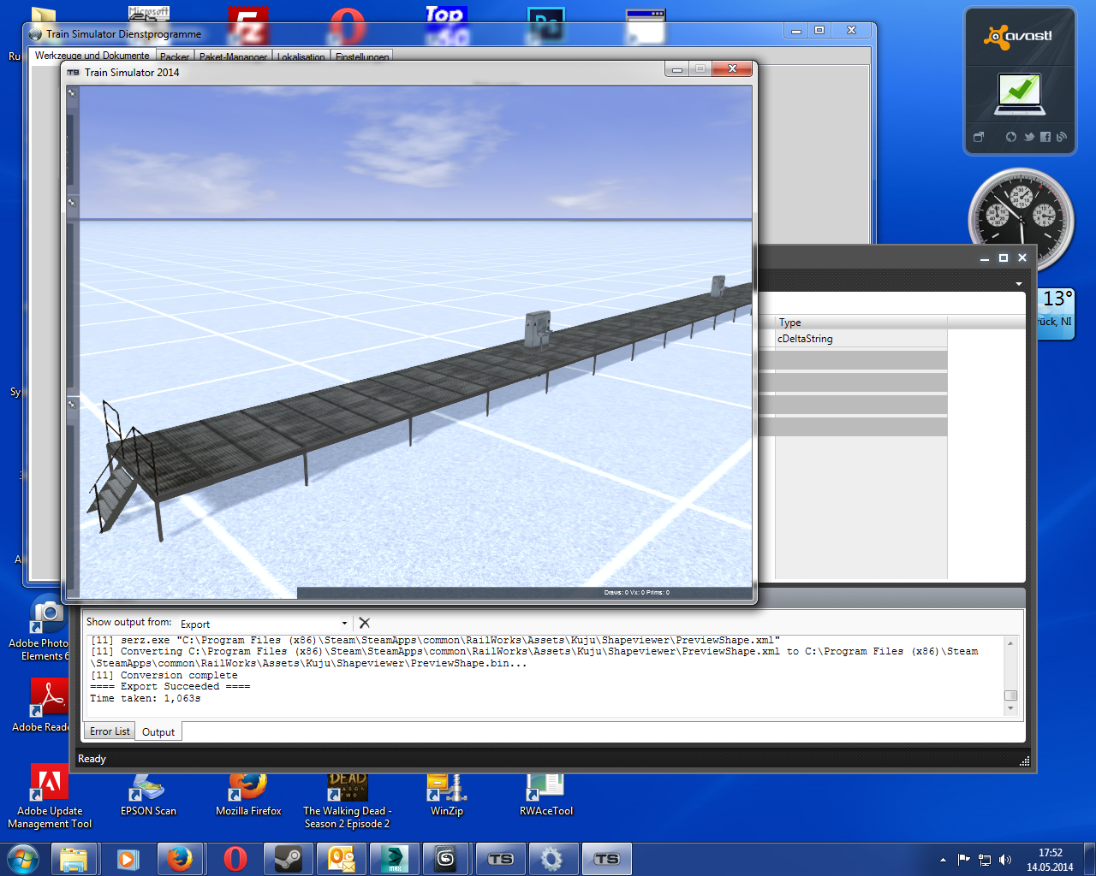Click the analog clock gadget
The height and width of the screenshot is (876, 1096).
coord(1021,220)
